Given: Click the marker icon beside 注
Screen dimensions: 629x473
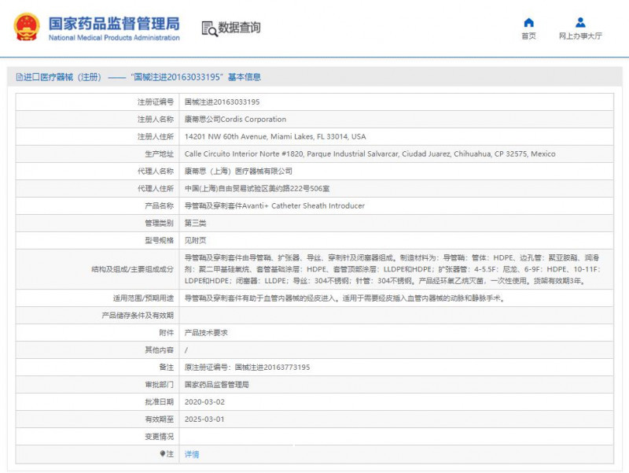Looking at the screenshot, I should coord(163,453).
